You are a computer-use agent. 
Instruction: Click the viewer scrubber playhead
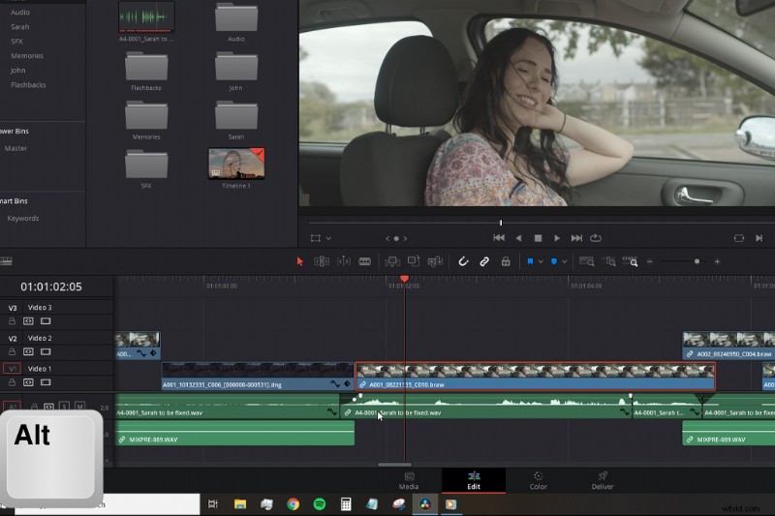pyautogui.click(x=501, y=223)
